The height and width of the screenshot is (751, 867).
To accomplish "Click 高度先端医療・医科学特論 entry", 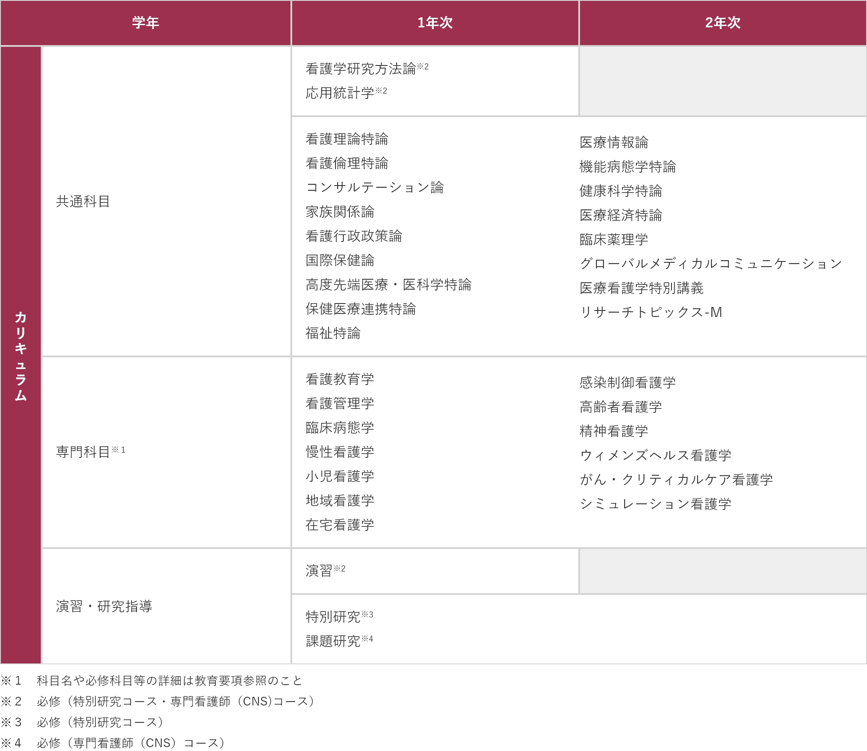I will (388, 285).
